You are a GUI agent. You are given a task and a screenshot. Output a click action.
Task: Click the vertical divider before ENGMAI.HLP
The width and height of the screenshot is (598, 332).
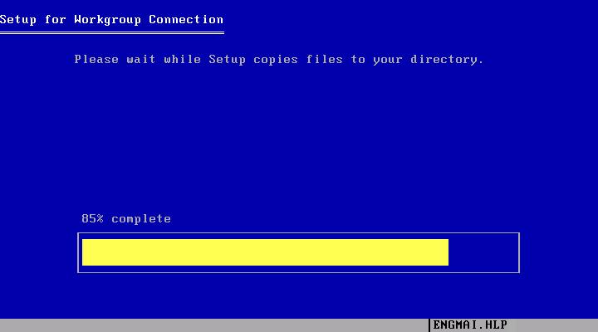coord(429,325)
